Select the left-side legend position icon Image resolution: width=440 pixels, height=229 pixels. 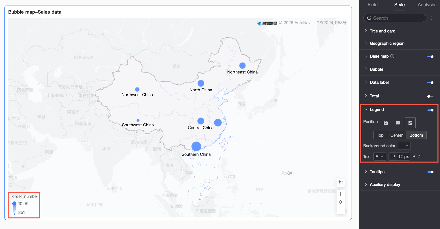point(410,123)
